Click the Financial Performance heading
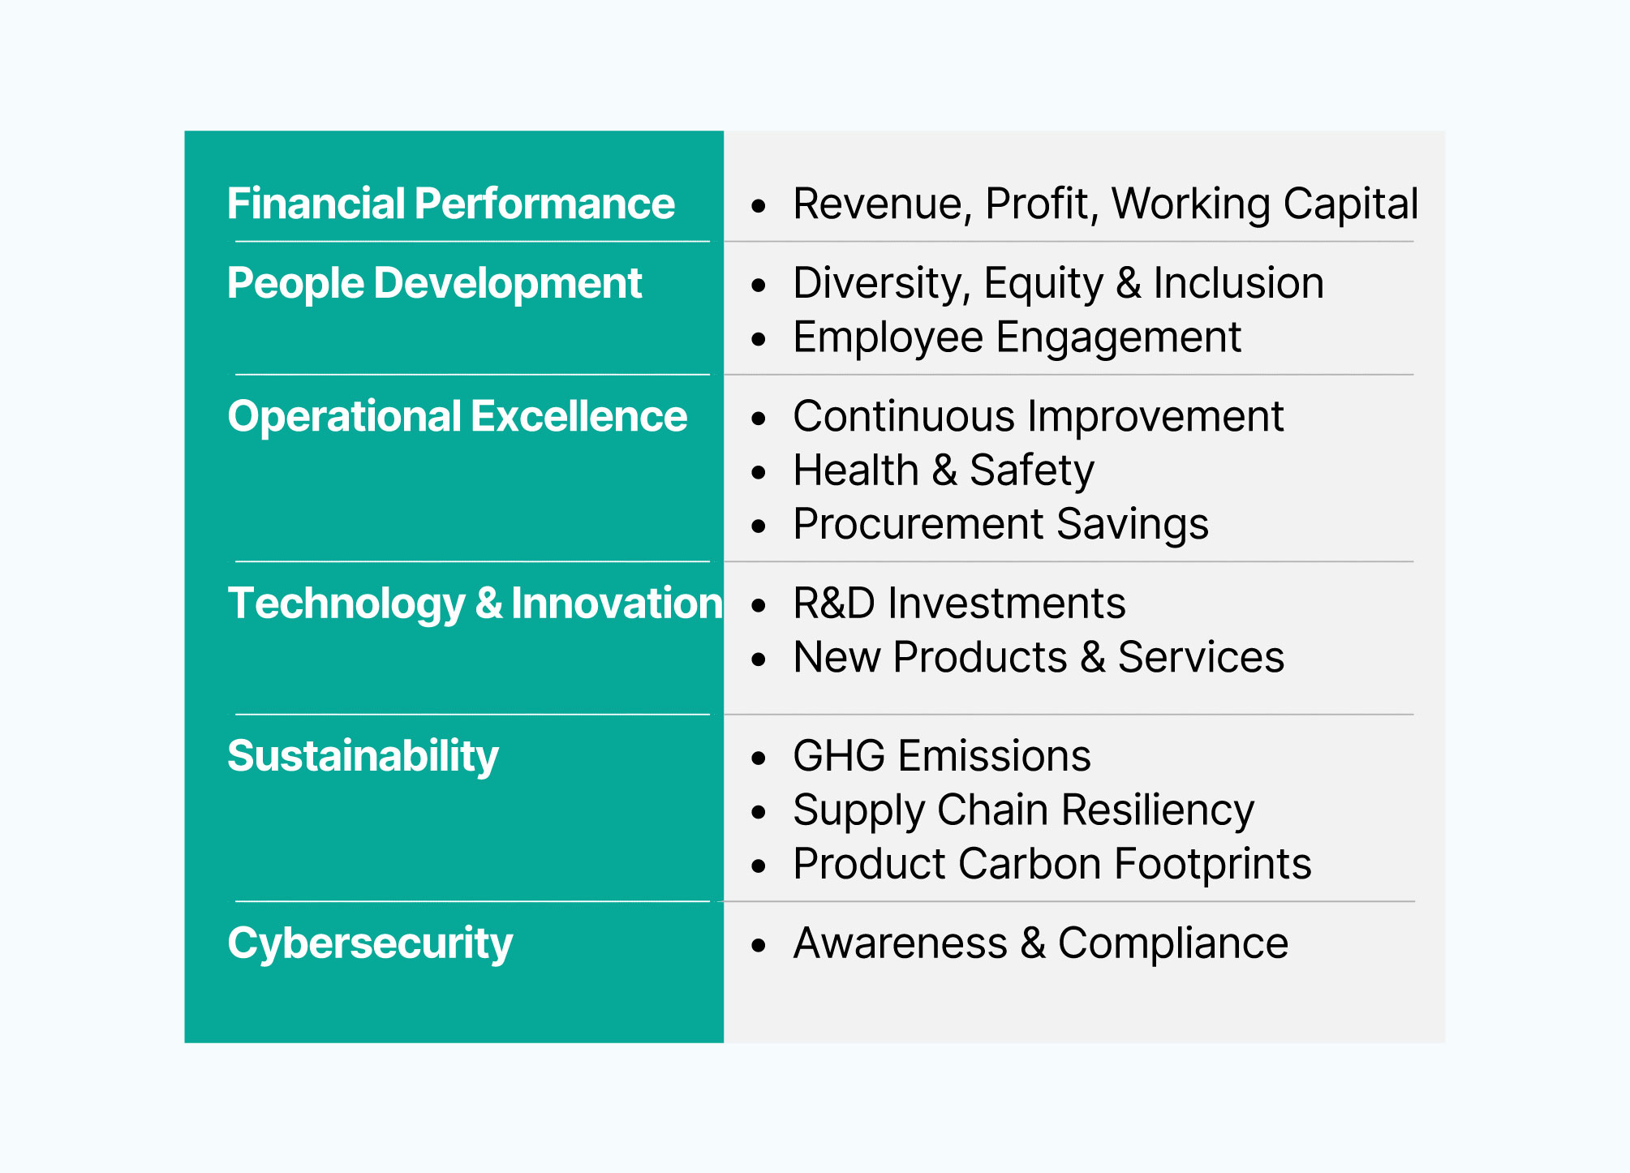 click(450, 204)
